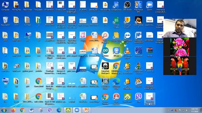The image size is (202, 113).
Task: Click the pink roses participant thumbnail
Action: [180, 47]
